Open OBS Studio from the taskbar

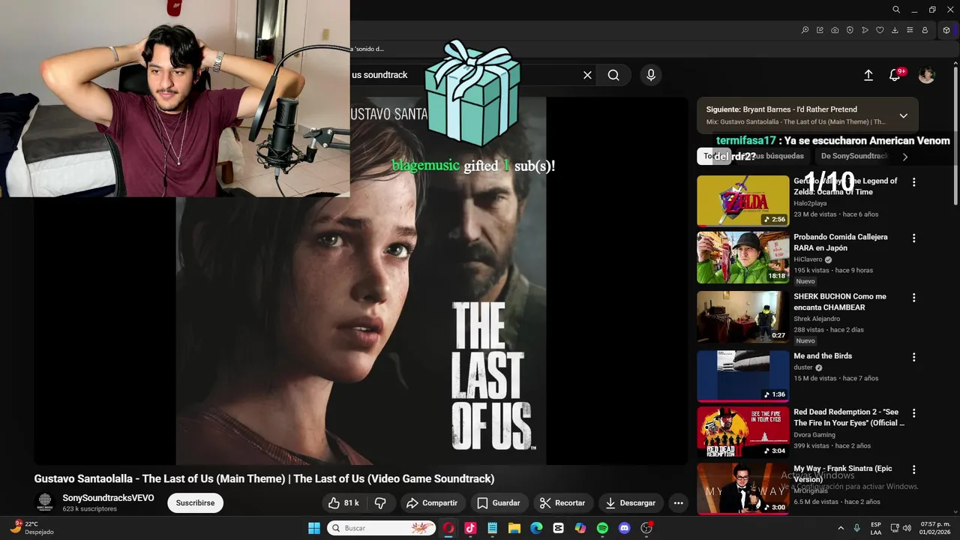(646, 528)
